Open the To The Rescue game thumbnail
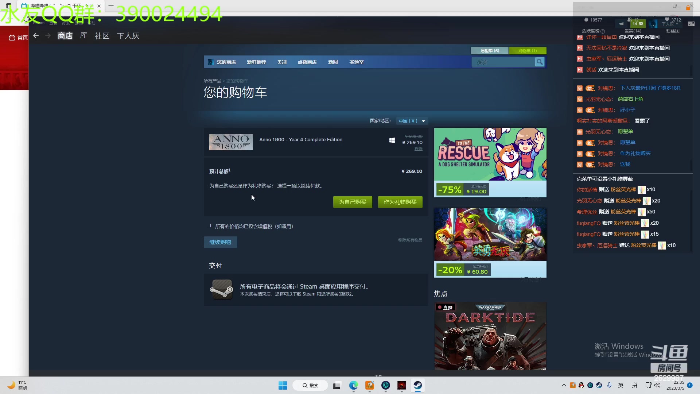The width and height of the screenshot is (700, 394). pyautogui.click(x=490, y=154)
